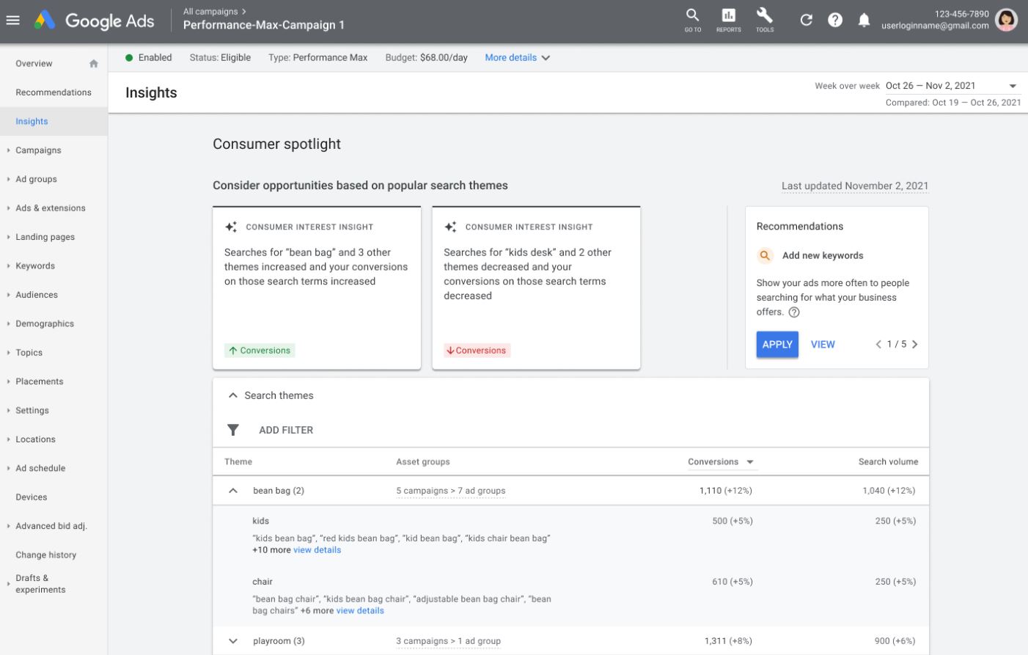Screen dimensions: 1028x655
Task: Select Insights in the sidebar
Action: click(32, 122)
